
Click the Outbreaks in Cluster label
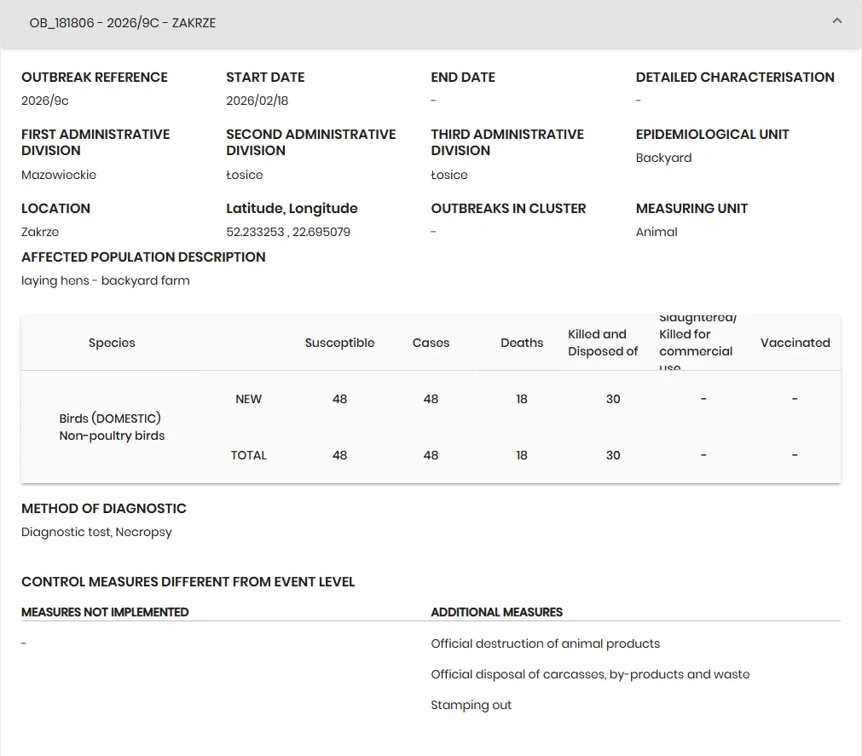tap(508, 209)
